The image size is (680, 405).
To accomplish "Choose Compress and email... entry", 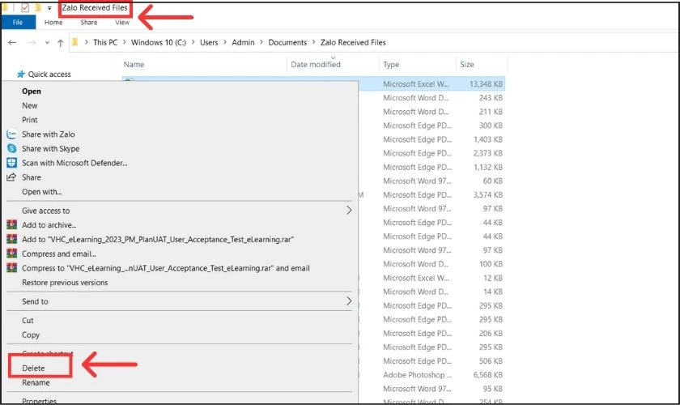I will pyautogui.click(x=58, y=254).
